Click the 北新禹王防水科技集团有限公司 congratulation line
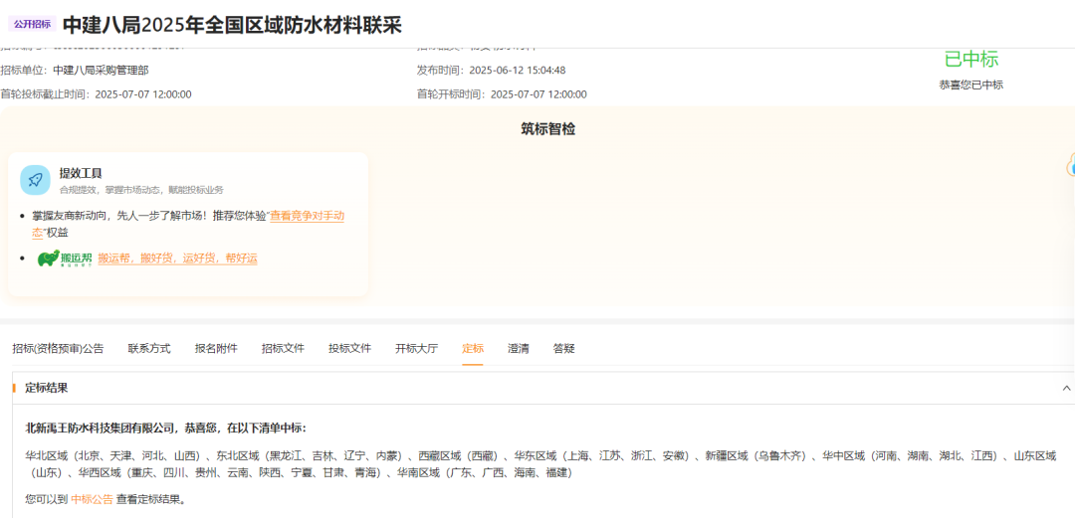This screenshot has height=518, width=1075. [165, 428]
